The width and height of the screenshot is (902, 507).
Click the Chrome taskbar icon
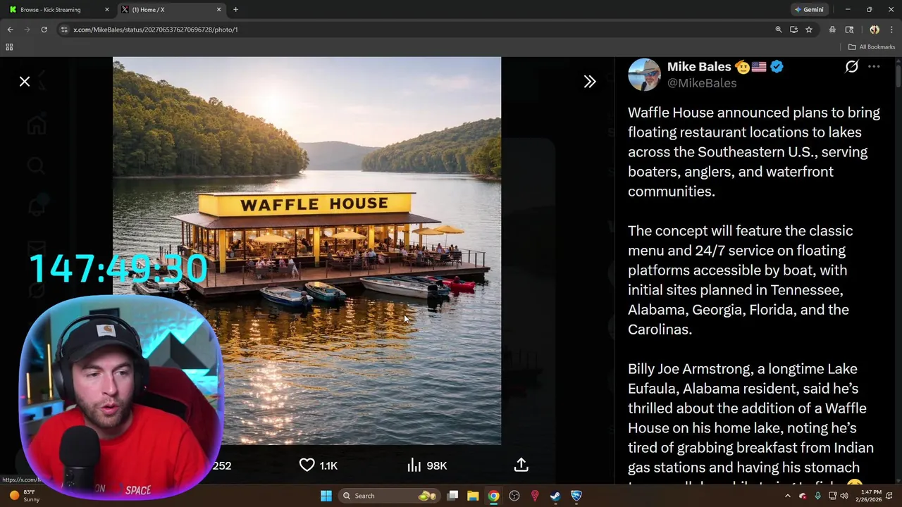coord(493,496)
